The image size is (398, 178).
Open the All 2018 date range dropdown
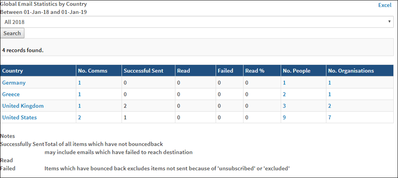click(x=197, y=22)
